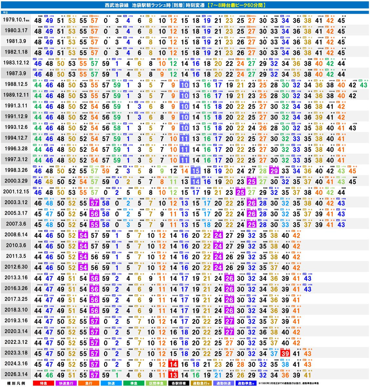Select the 2011.3.5 row date

coord(16,256)
